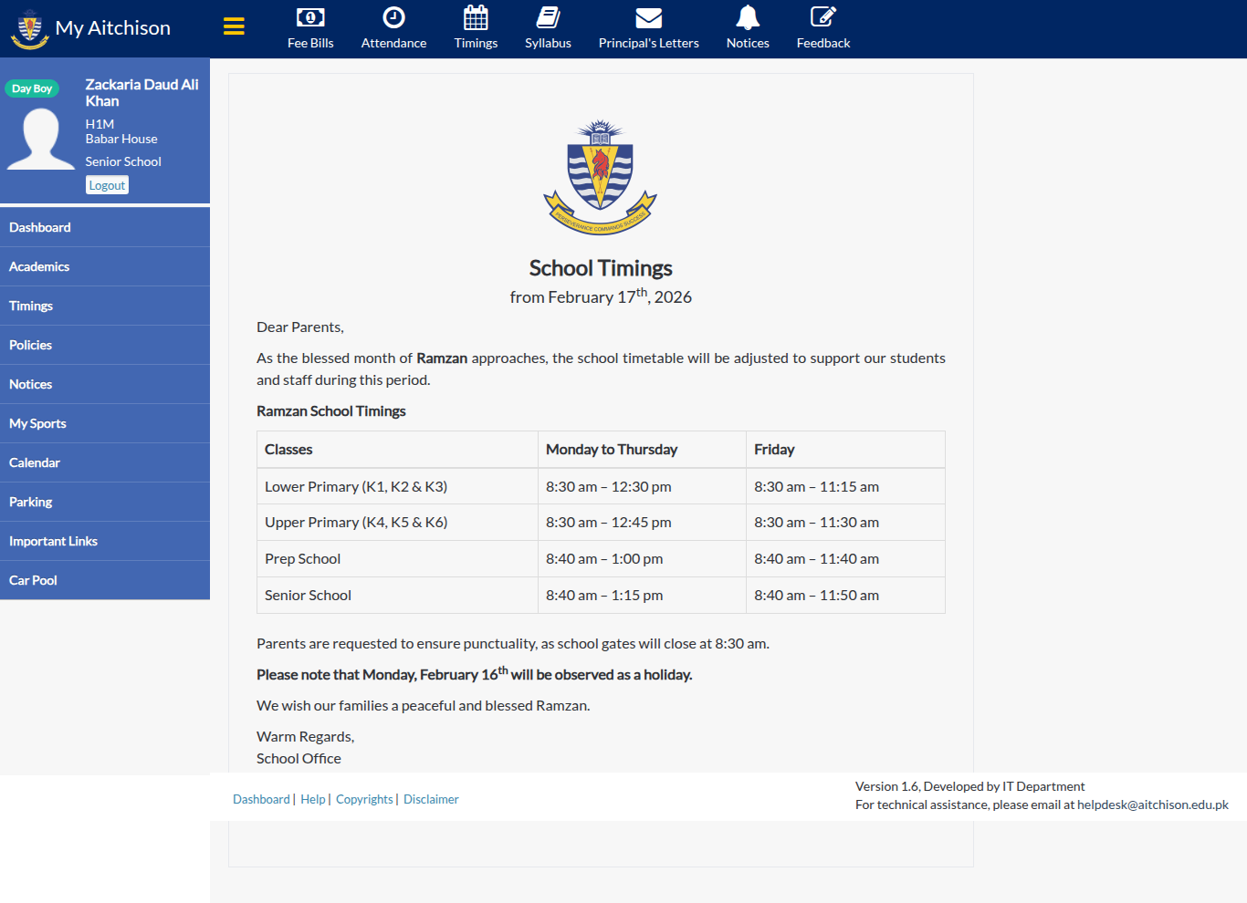
Task: Open the Attendance clock icon
Action: 393,17
